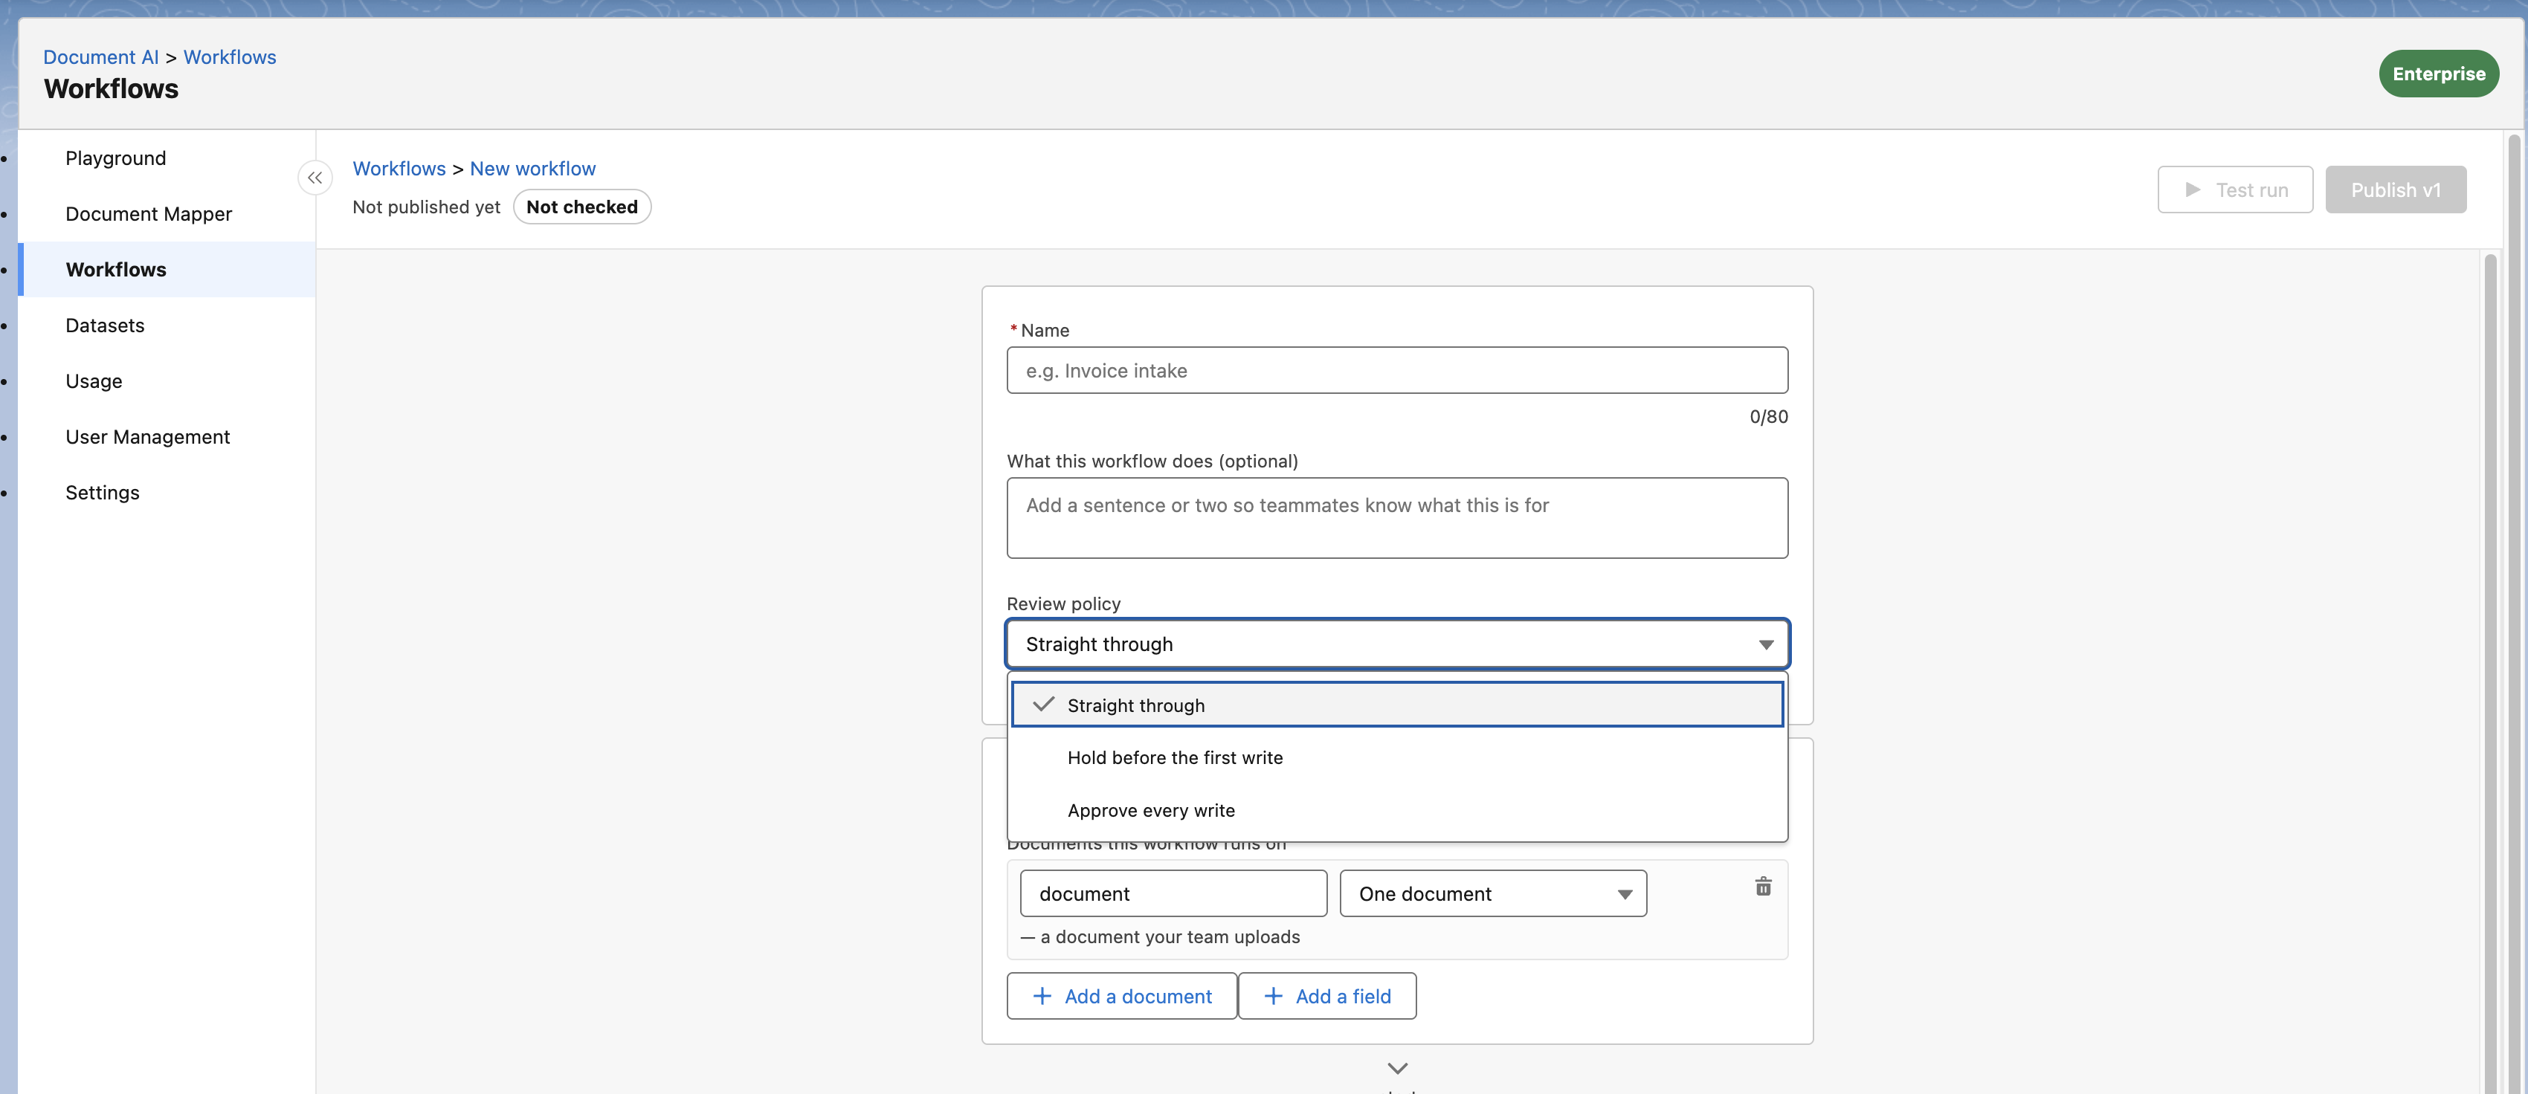Delete the document row via trash icon
This screenshot has width=2528, height=1094.
[1762, 887]
